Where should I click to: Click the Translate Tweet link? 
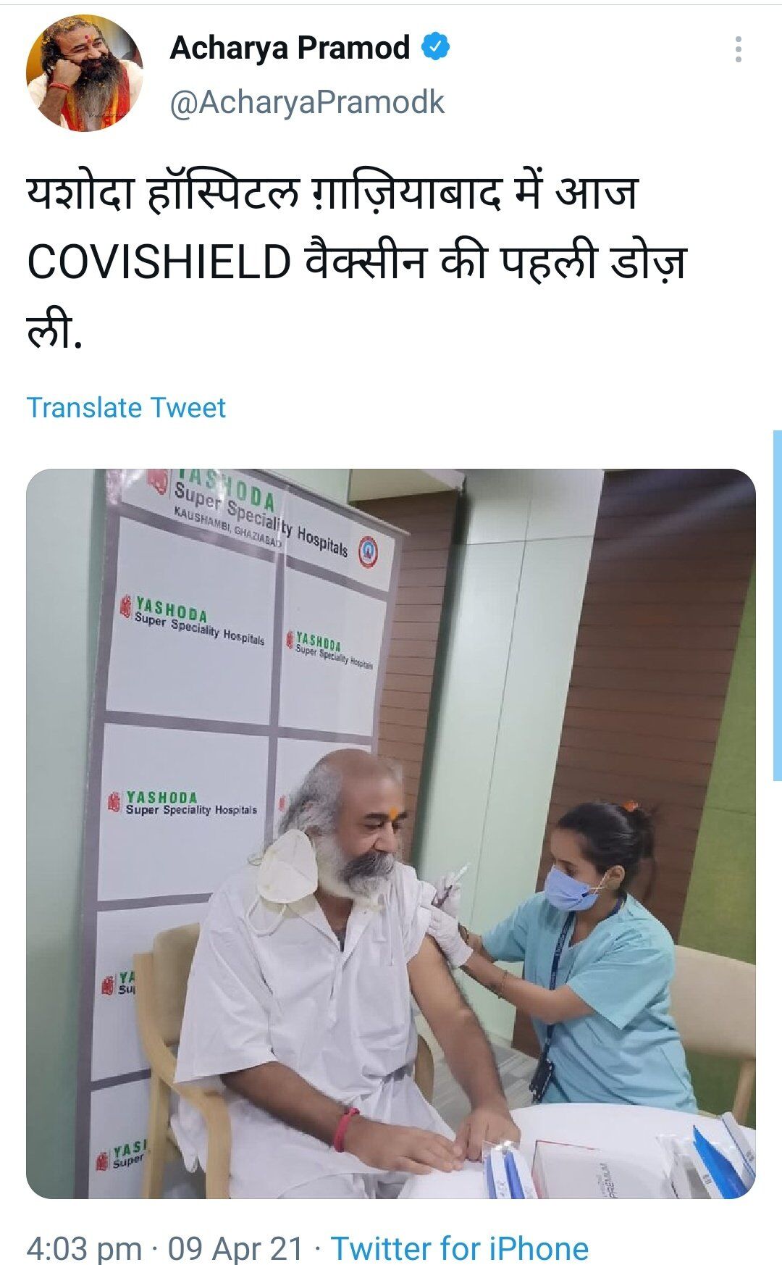(126, 408)
